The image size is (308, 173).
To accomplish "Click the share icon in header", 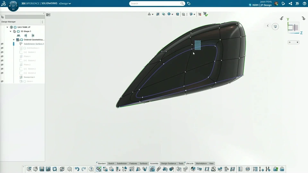I will 290,4.
